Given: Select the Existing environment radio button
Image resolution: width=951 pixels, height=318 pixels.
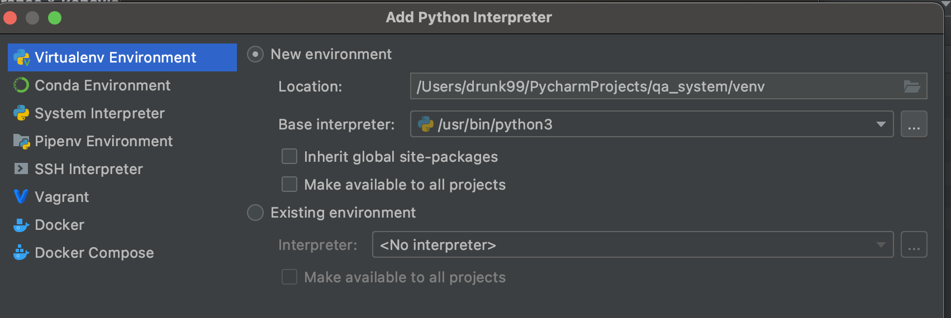Looking at the screenshot, I should pos(255,213).
